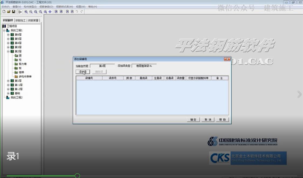Open the 钢筋参数(D) menu
The width and height of the screenshot is (303, 178).
[x=46, y=7]
